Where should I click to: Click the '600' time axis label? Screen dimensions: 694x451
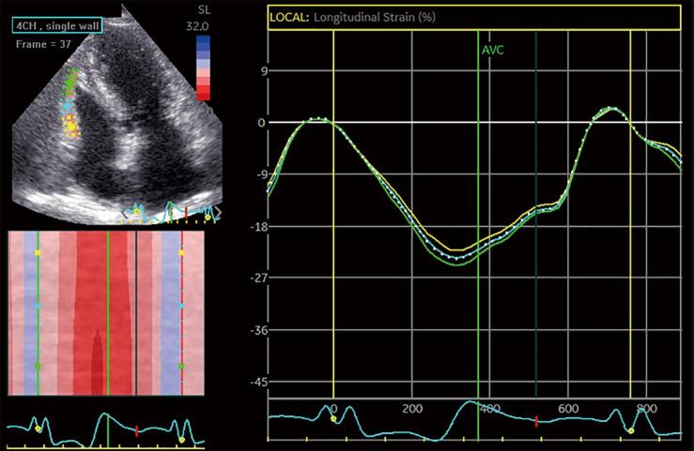pyautogui.click(x=568, y=409)
